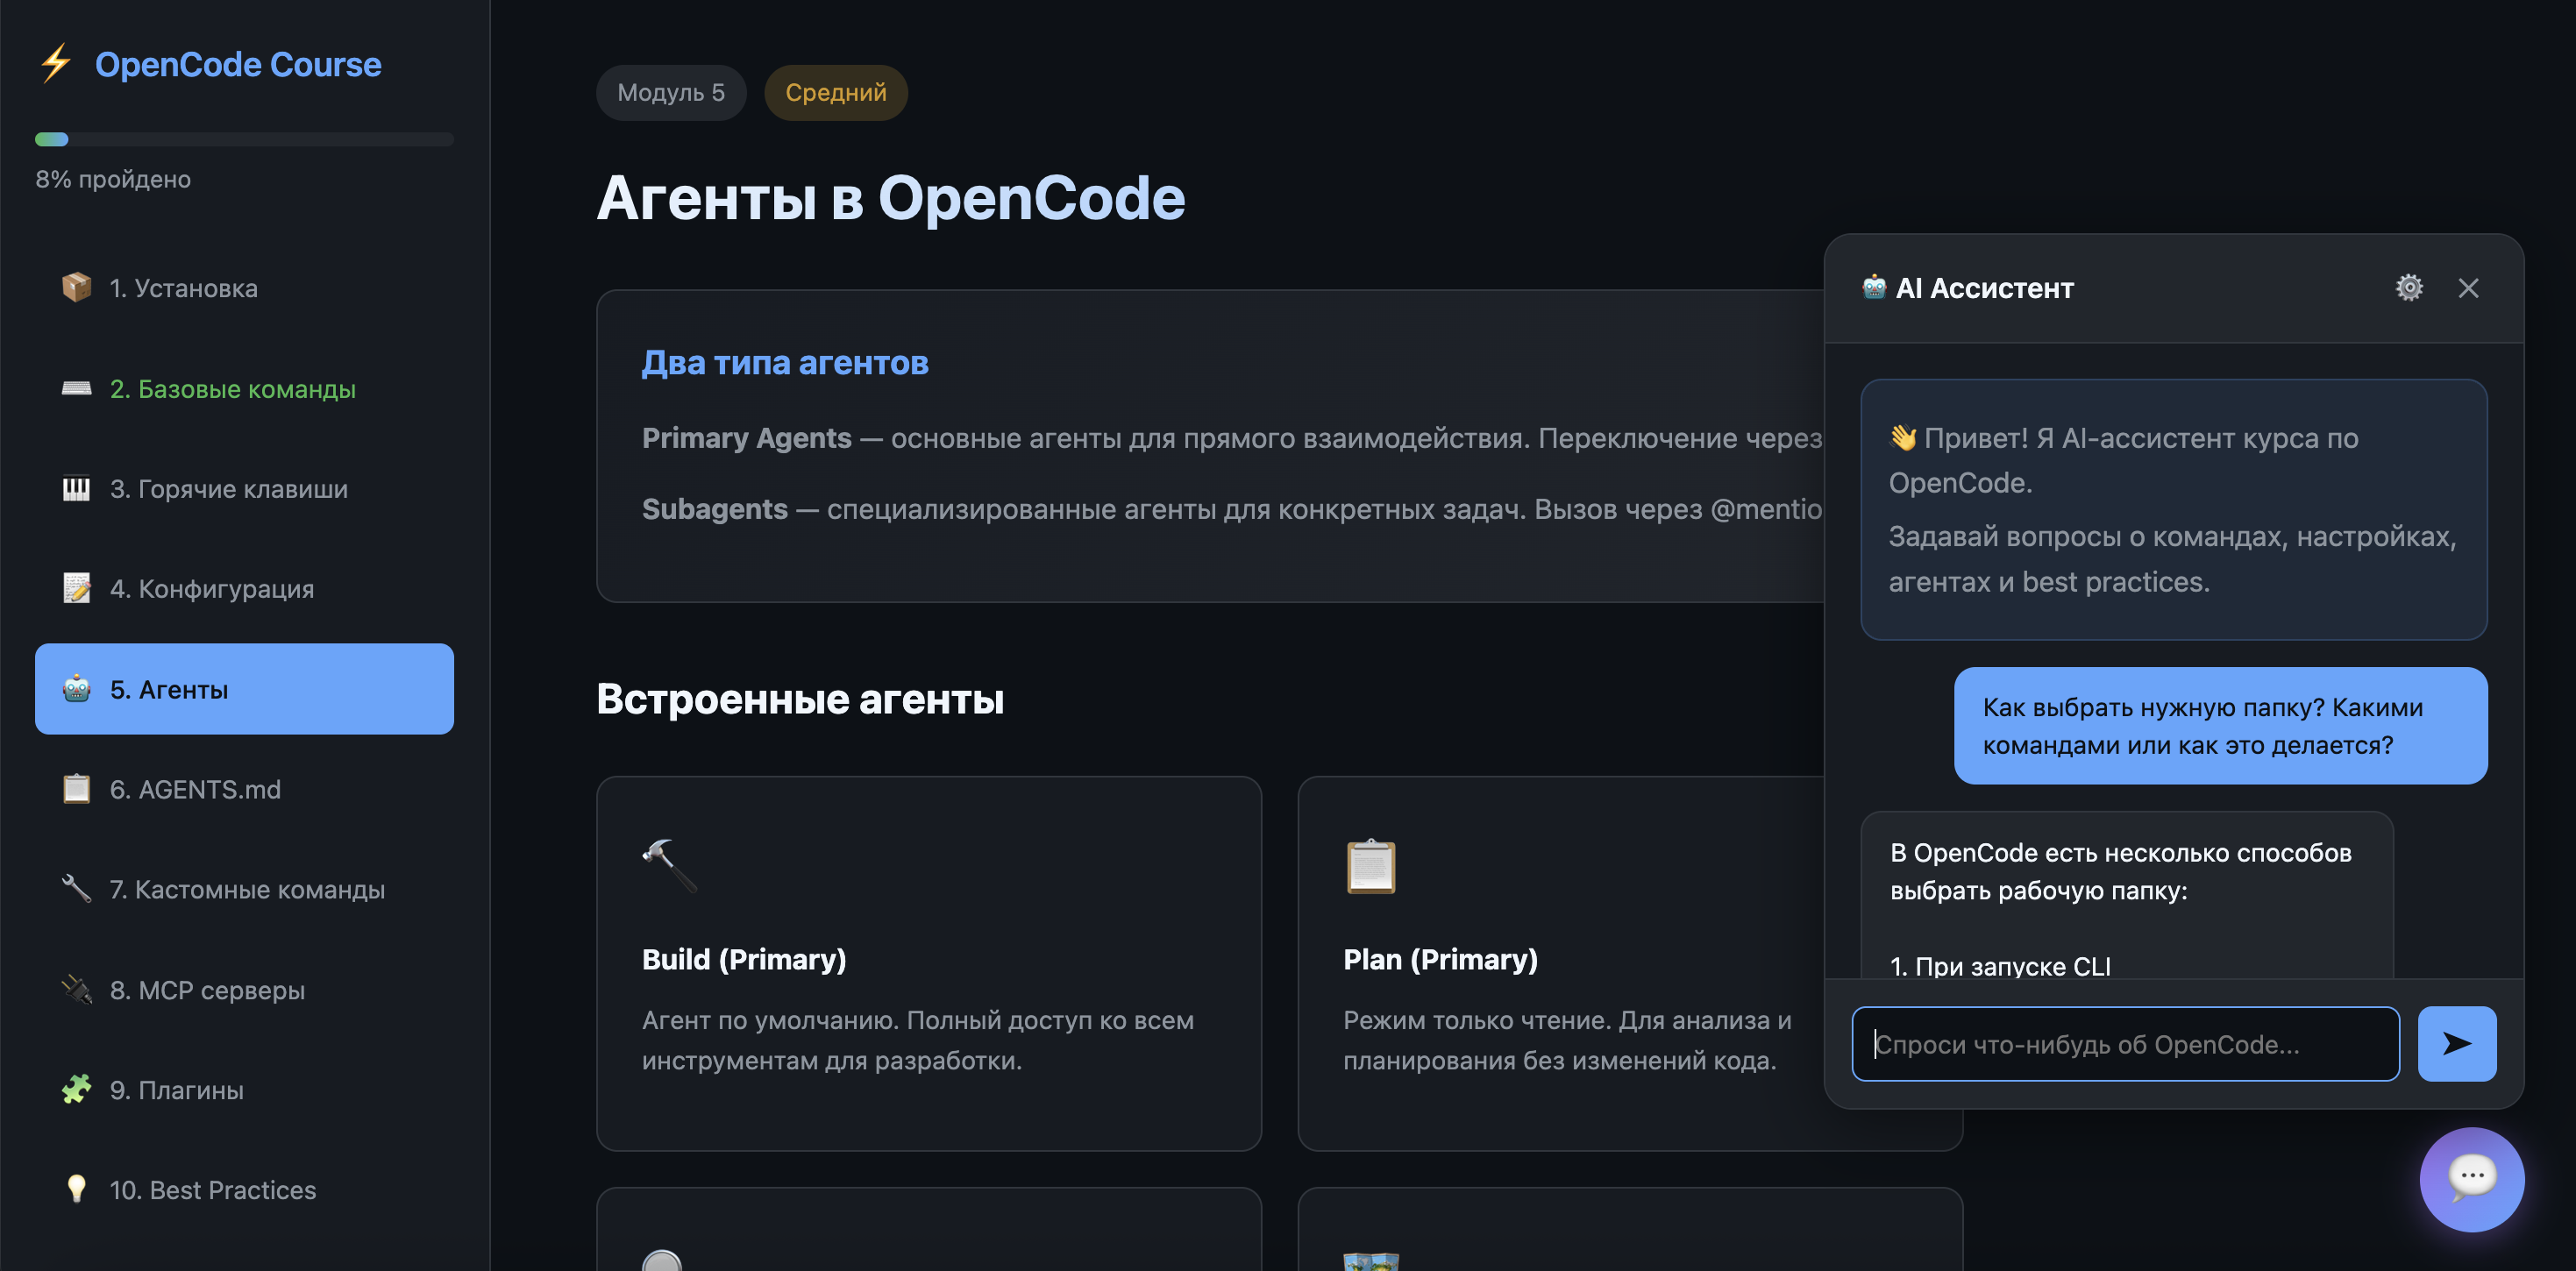Close the AI Ассистент panel

(x=2468, y=288)
